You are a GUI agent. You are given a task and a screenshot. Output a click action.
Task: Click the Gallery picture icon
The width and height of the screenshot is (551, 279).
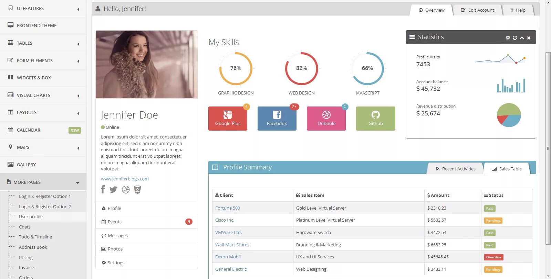pos(11,164)
